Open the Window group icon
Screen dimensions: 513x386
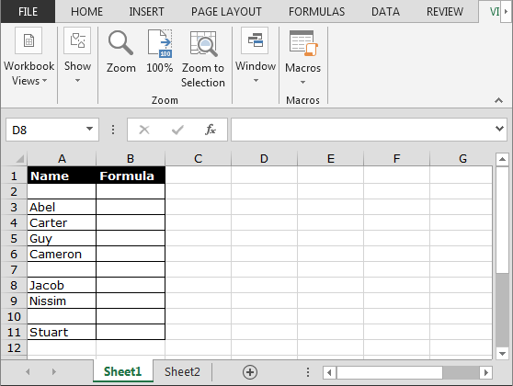click(x=255, y=40)
